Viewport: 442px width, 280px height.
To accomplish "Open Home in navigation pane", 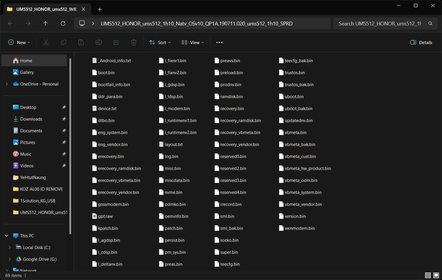I will 34,61.
